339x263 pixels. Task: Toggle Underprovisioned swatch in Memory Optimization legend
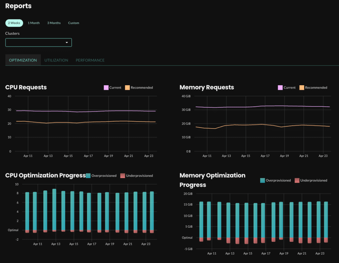297,180
